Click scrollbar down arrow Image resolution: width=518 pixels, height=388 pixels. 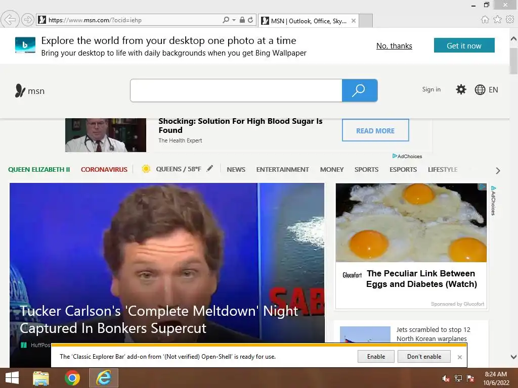[513, 357]
